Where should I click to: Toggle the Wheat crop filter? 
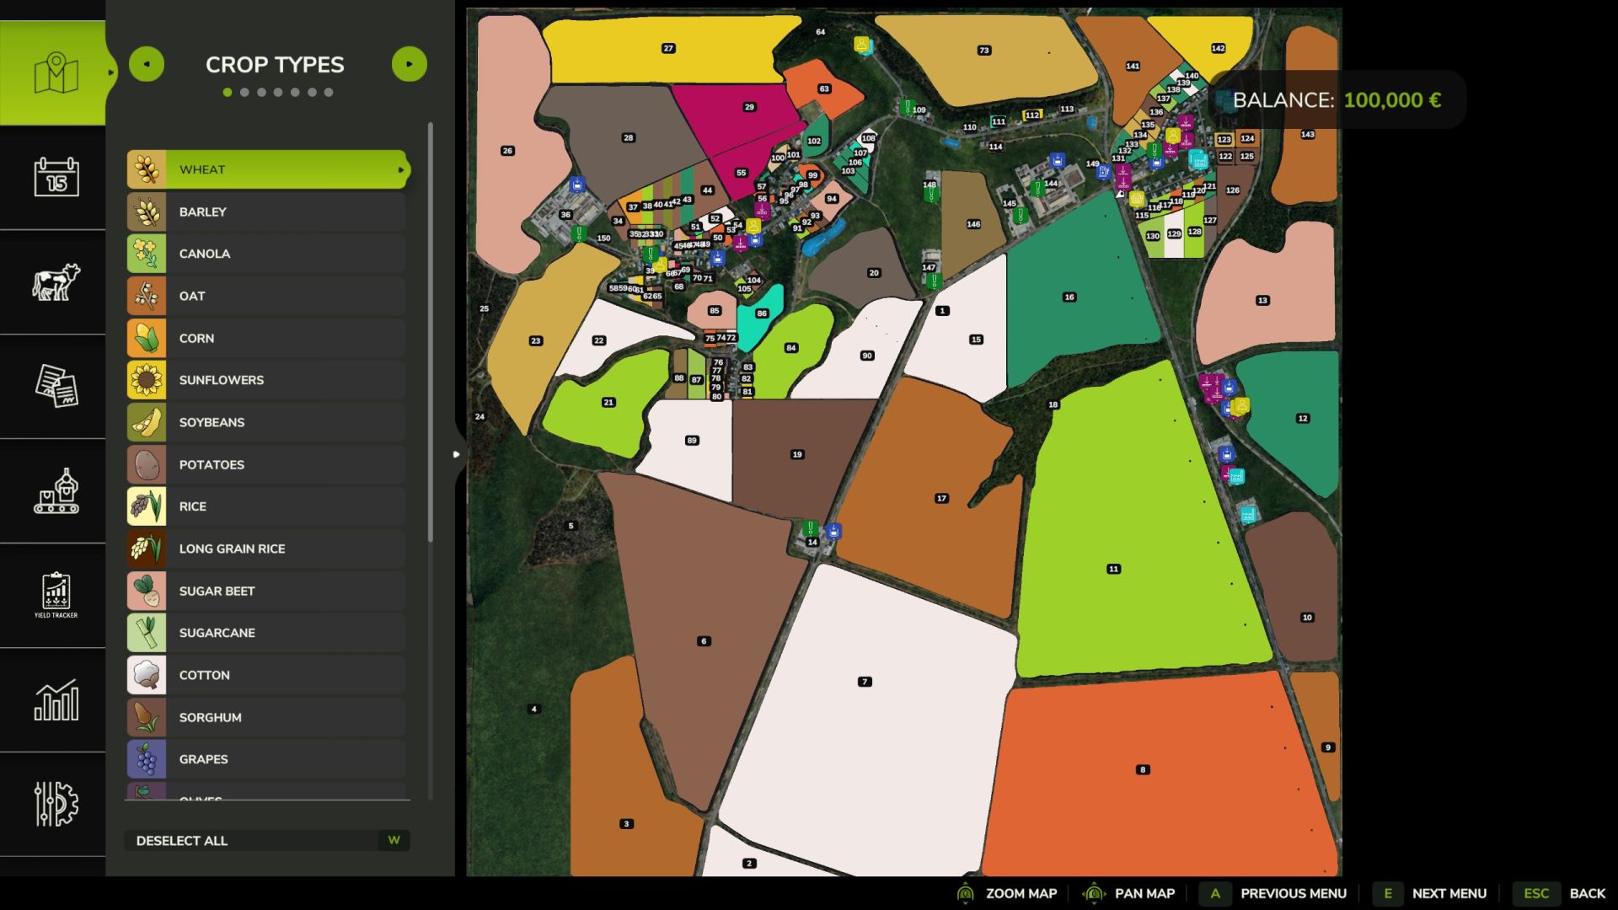click(x=268, y=169)
